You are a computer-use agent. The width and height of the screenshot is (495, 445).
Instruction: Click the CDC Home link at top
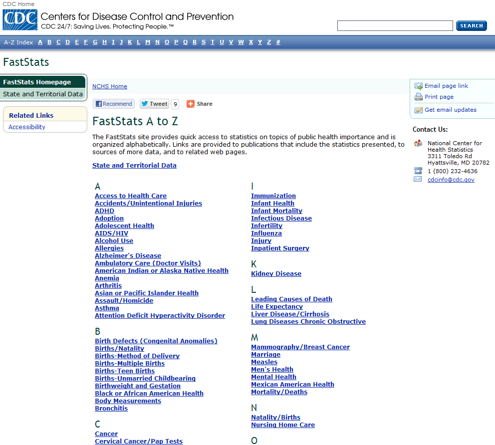point(18,4)
